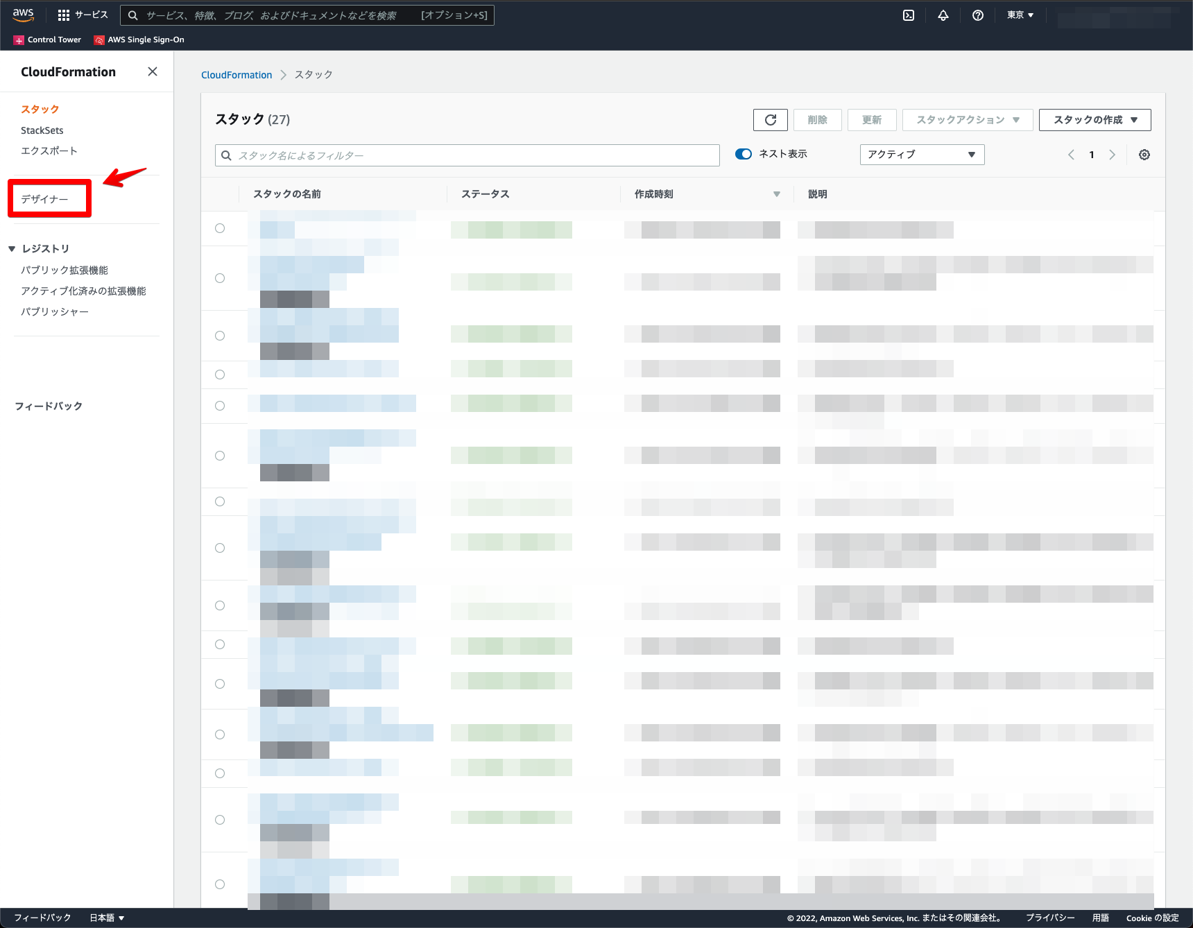Screen dimensions: 1193x928
Task: Open パブリッシャー in the sidebar
Action: pos(55,312)
